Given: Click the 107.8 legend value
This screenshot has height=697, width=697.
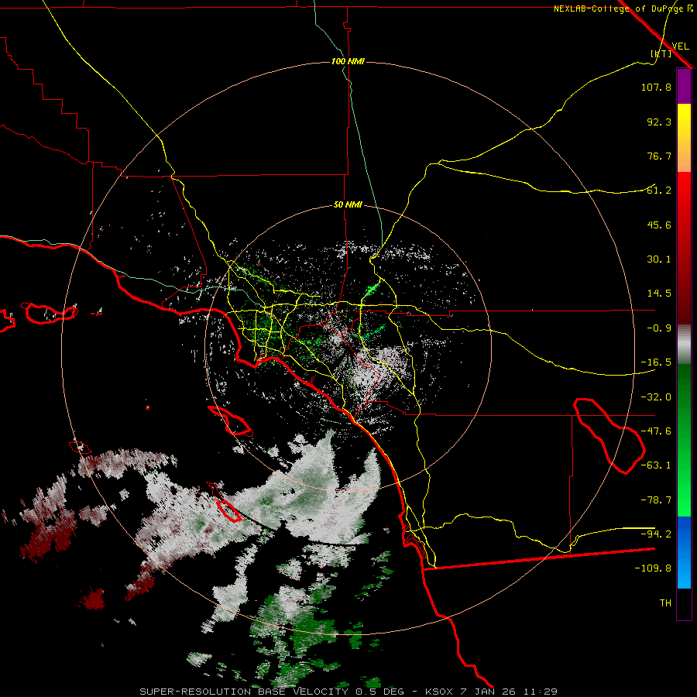Looking at the screenshot, I should tap(656, 87).
